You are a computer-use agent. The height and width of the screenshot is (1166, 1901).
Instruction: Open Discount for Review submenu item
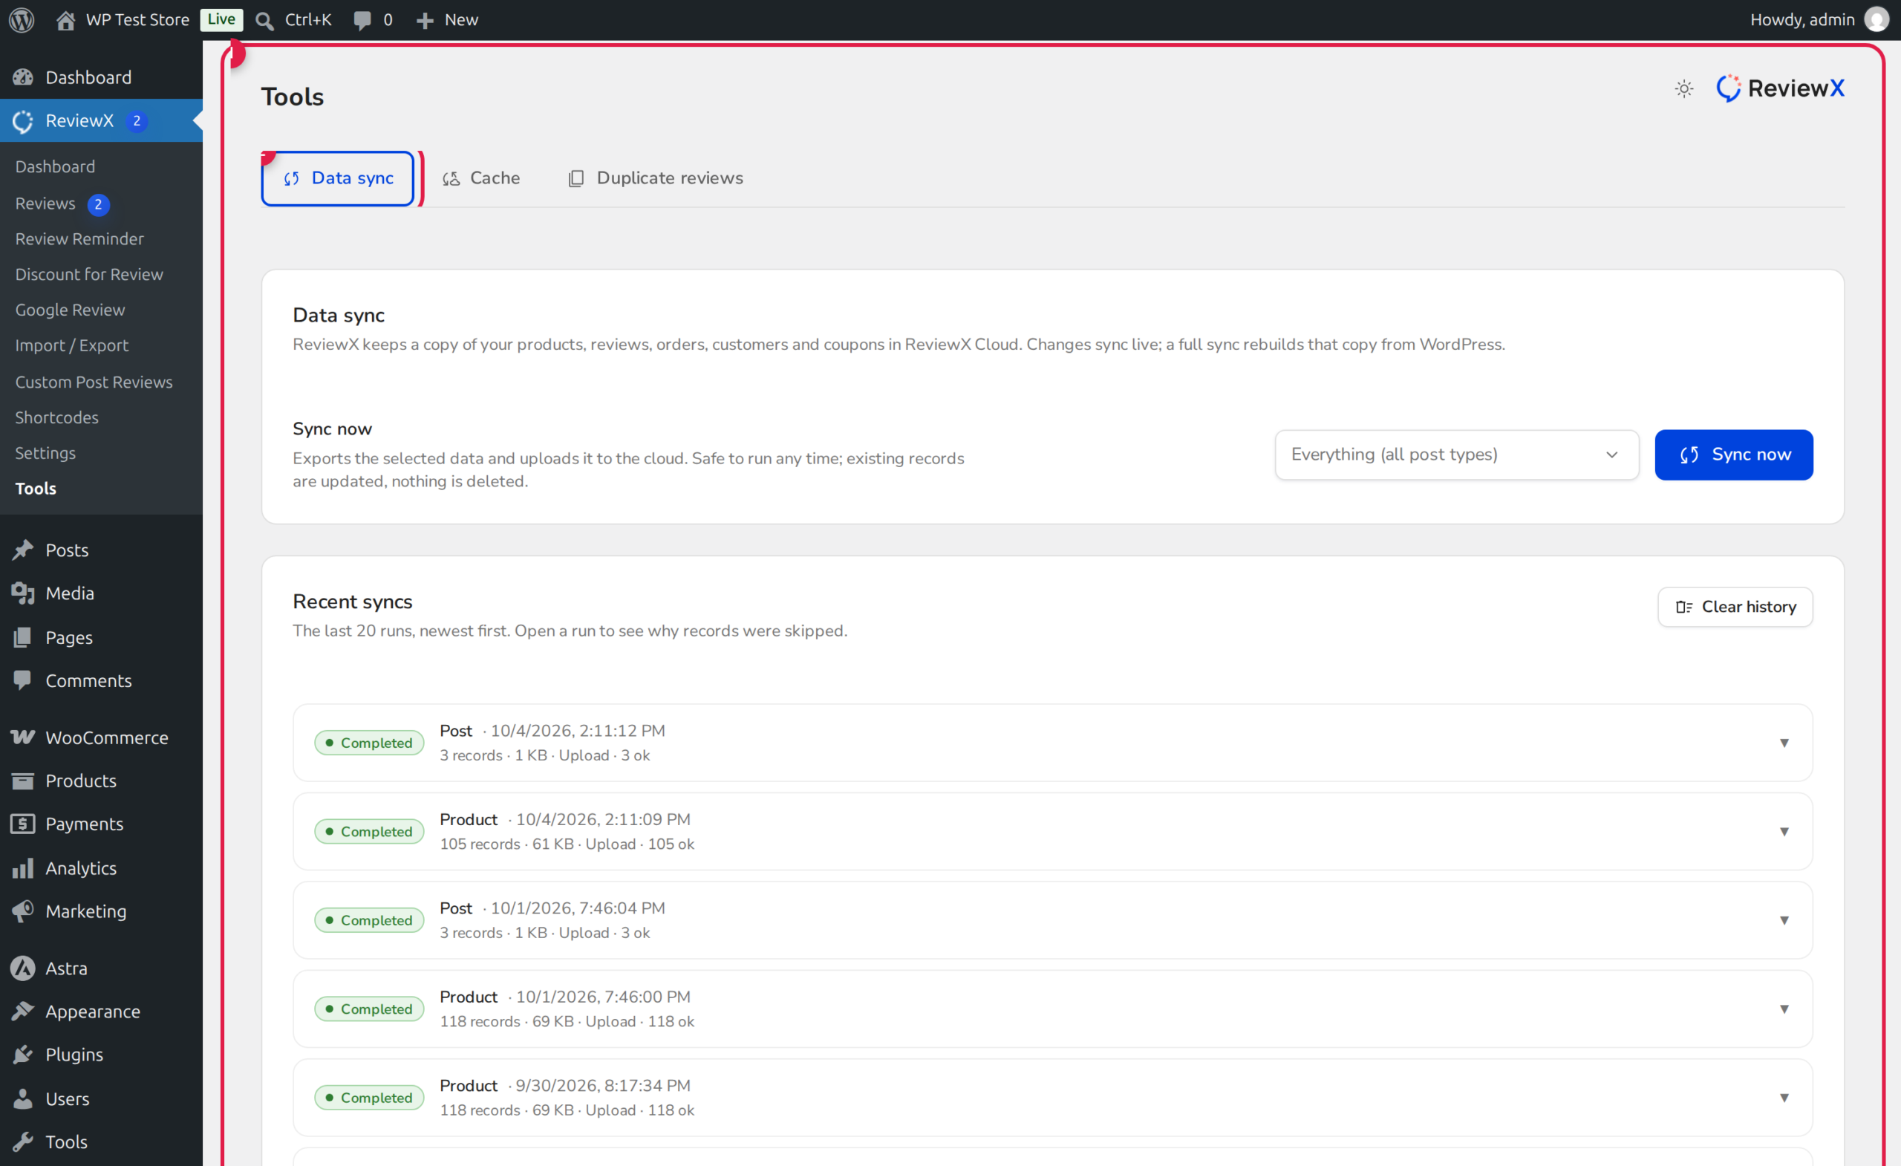(x=101, y=275)
